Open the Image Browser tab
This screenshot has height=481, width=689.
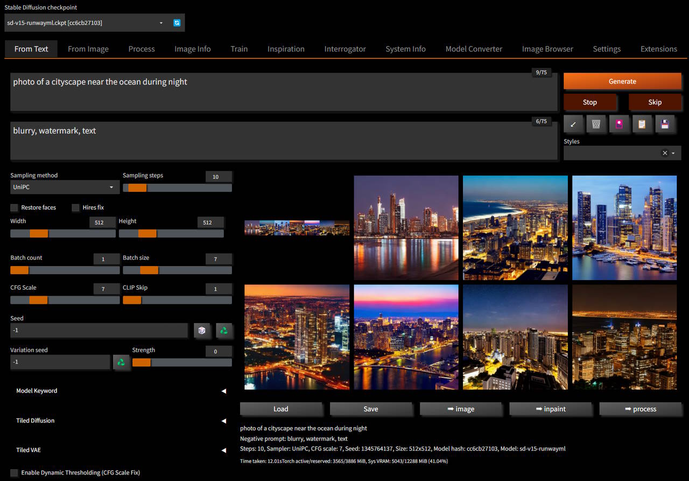(x=547, y=48)
